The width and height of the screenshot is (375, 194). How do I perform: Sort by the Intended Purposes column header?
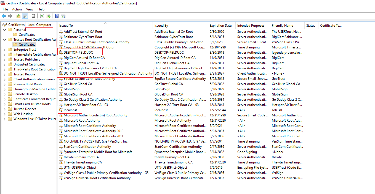(x=252, y=25)
